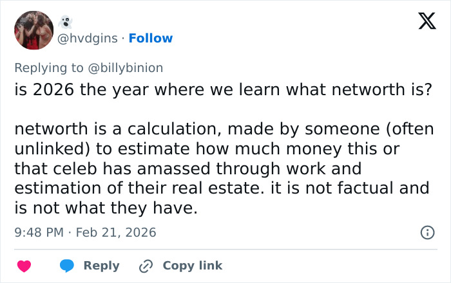Open the @hvdgins handle link
The height and width of the screenshot is (283, 451).
pos(88,38)
